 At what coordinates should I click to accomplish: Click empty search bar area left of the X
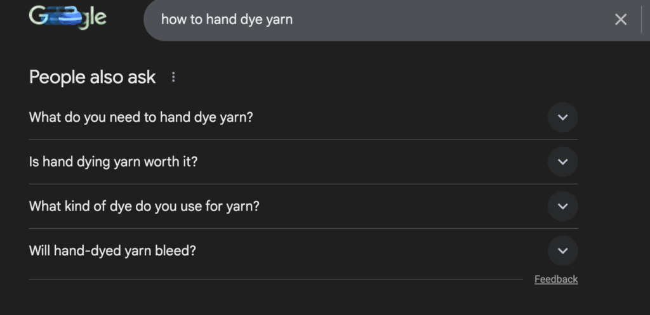[x=476, y=20]
